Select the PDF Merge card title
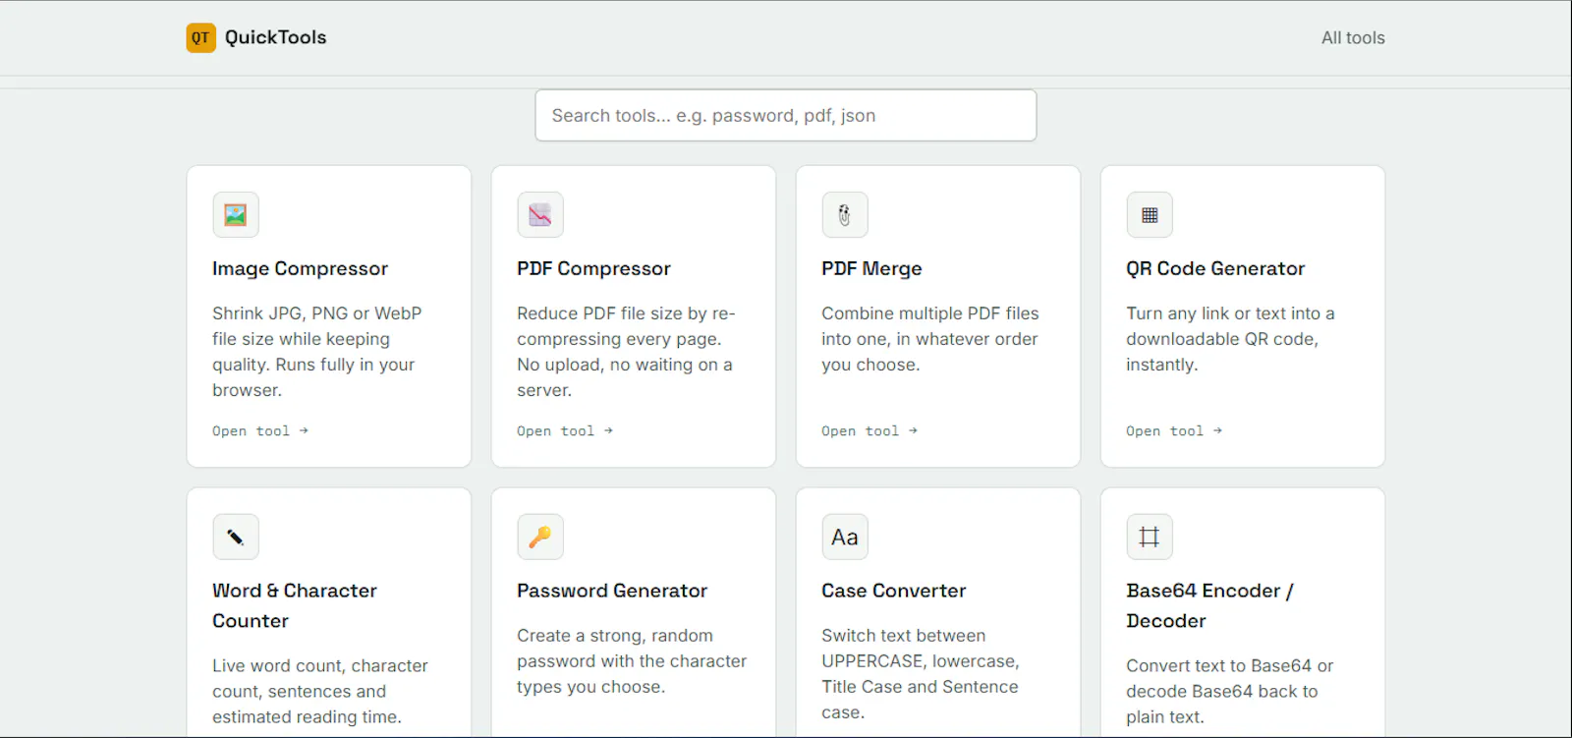Screen dimensions: 1572x738 tap(871, 268)
